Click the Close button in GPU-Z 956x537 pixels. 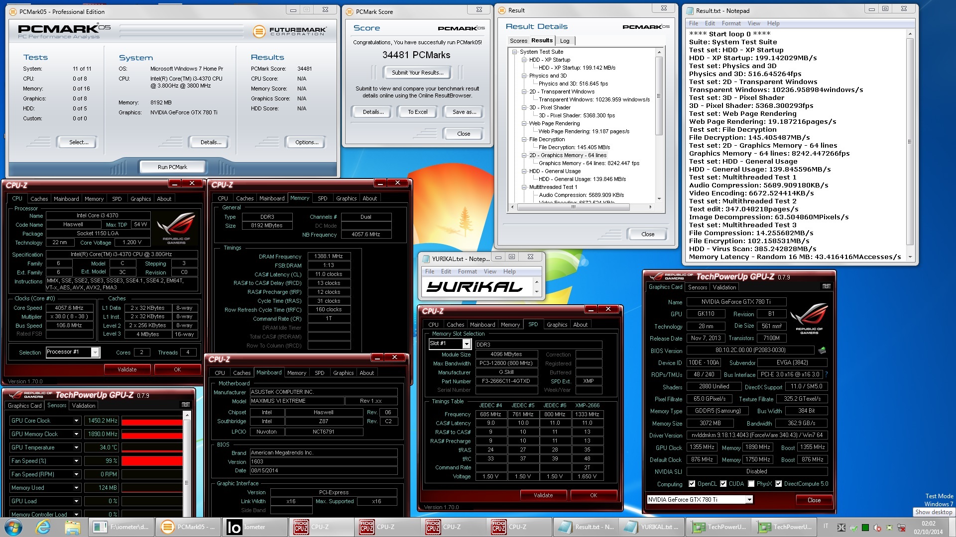[814, 500]
